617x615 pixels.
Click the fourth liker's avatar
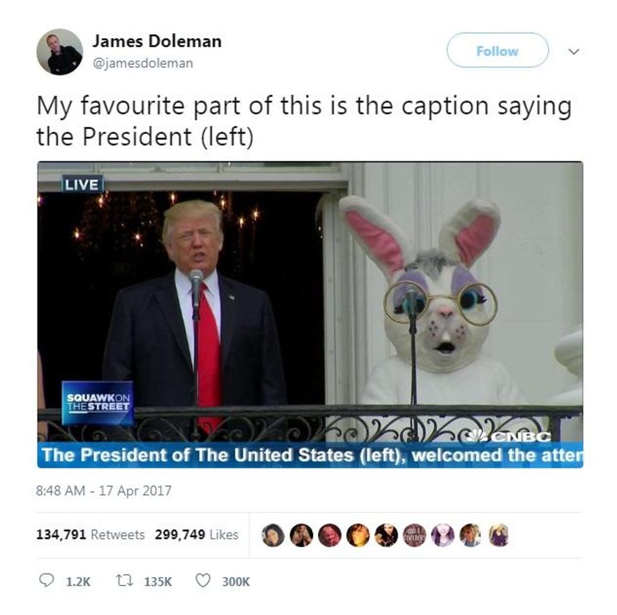pos(358,535)
